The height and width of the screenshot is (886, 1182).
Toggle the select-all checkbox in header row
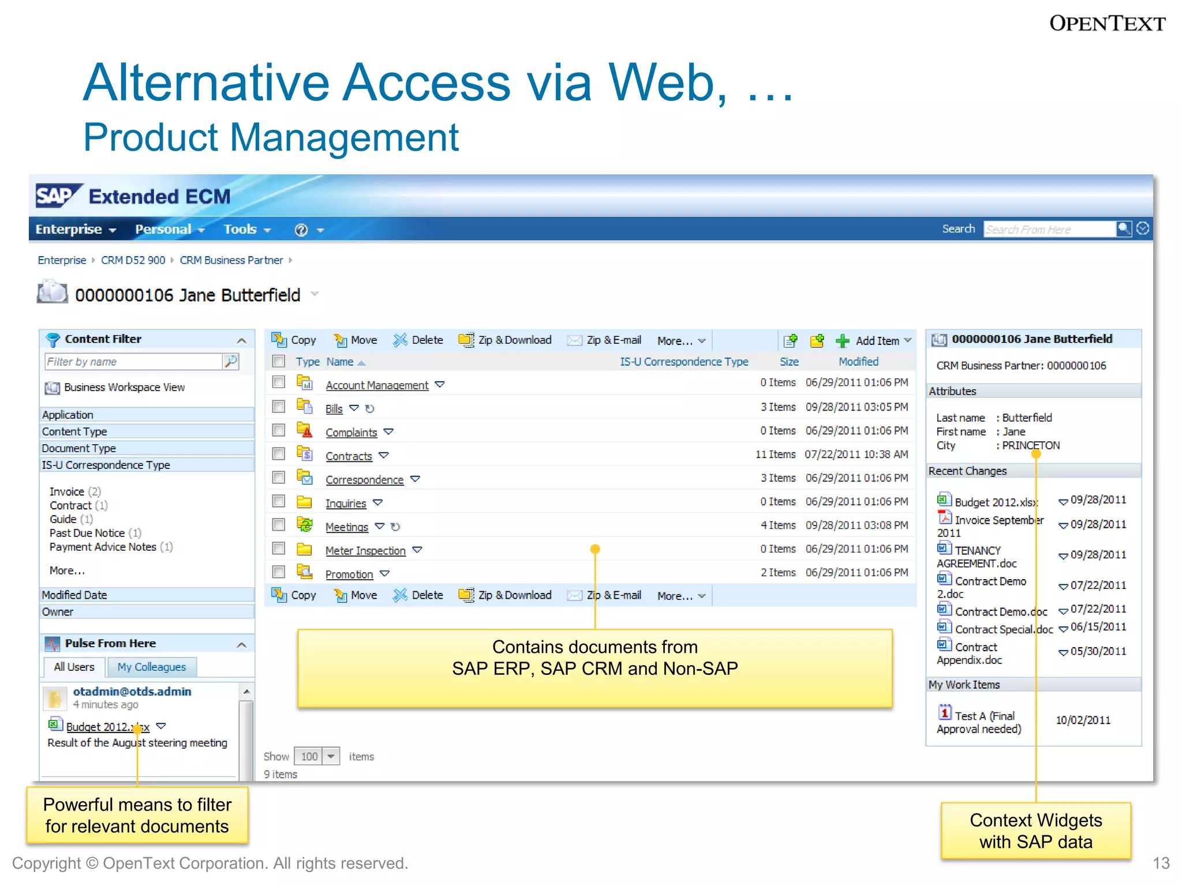279,361
